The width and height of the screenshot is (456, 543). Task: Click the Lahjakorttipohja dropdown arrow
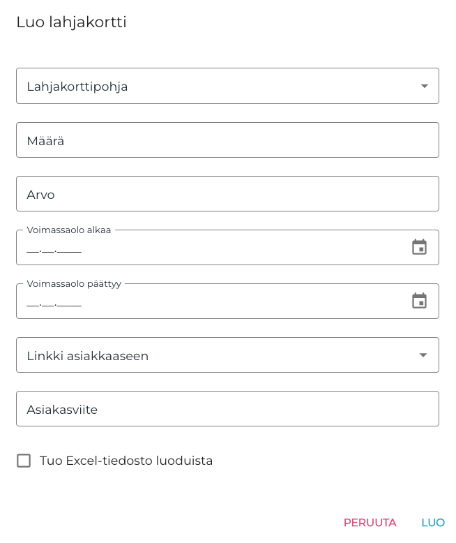coord(424,86)
